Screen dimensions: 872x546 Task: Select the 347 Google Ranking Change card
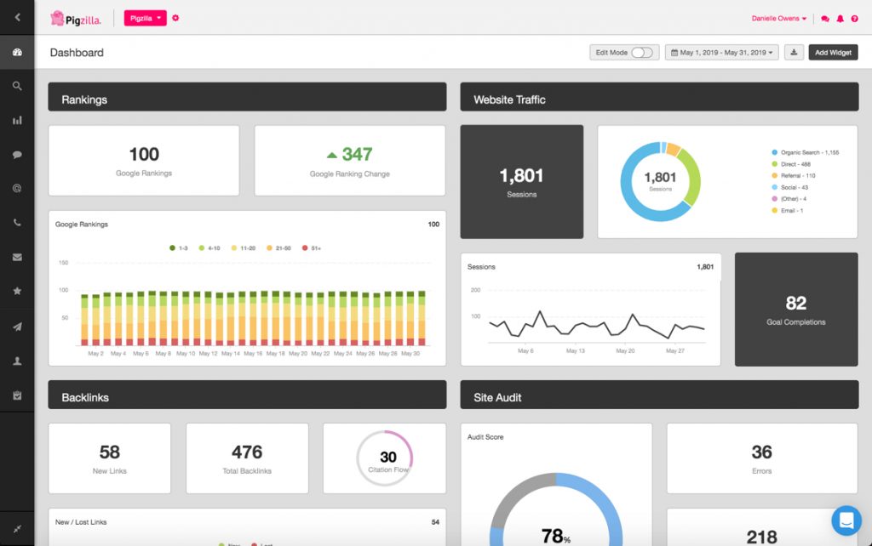click(350, 161)
